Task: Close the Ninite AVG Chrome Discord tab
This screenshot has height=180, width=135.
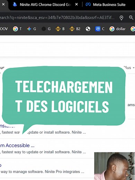Action: point(76,4)
